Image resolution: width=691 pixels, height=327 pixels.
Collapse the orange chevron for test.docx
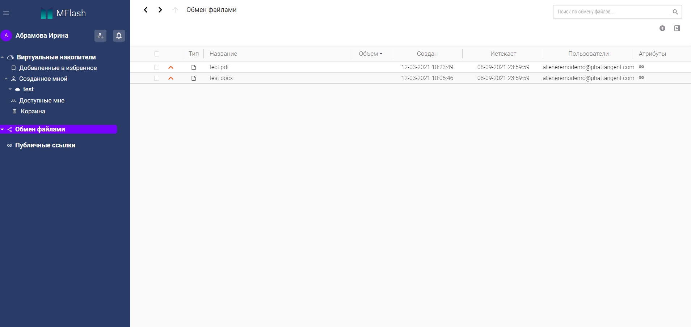(x=171, y=78)
